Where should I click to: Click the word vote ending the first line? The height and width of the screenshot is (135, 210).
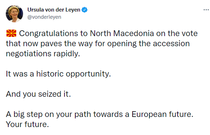pos(189,34)
